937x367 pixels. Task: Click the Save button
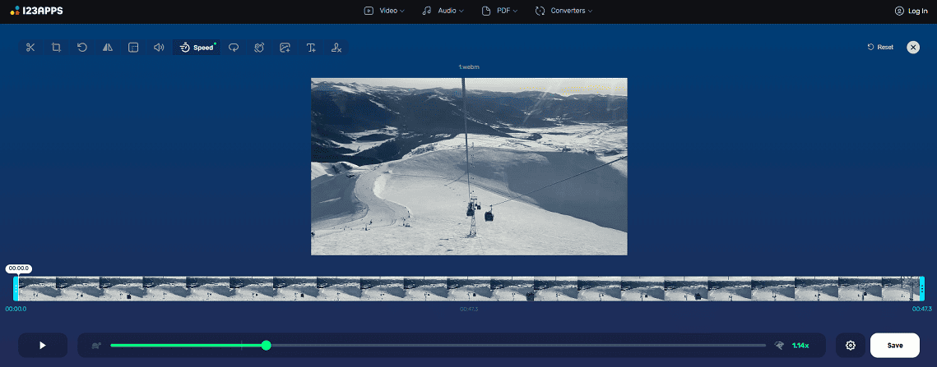[895, 346]
